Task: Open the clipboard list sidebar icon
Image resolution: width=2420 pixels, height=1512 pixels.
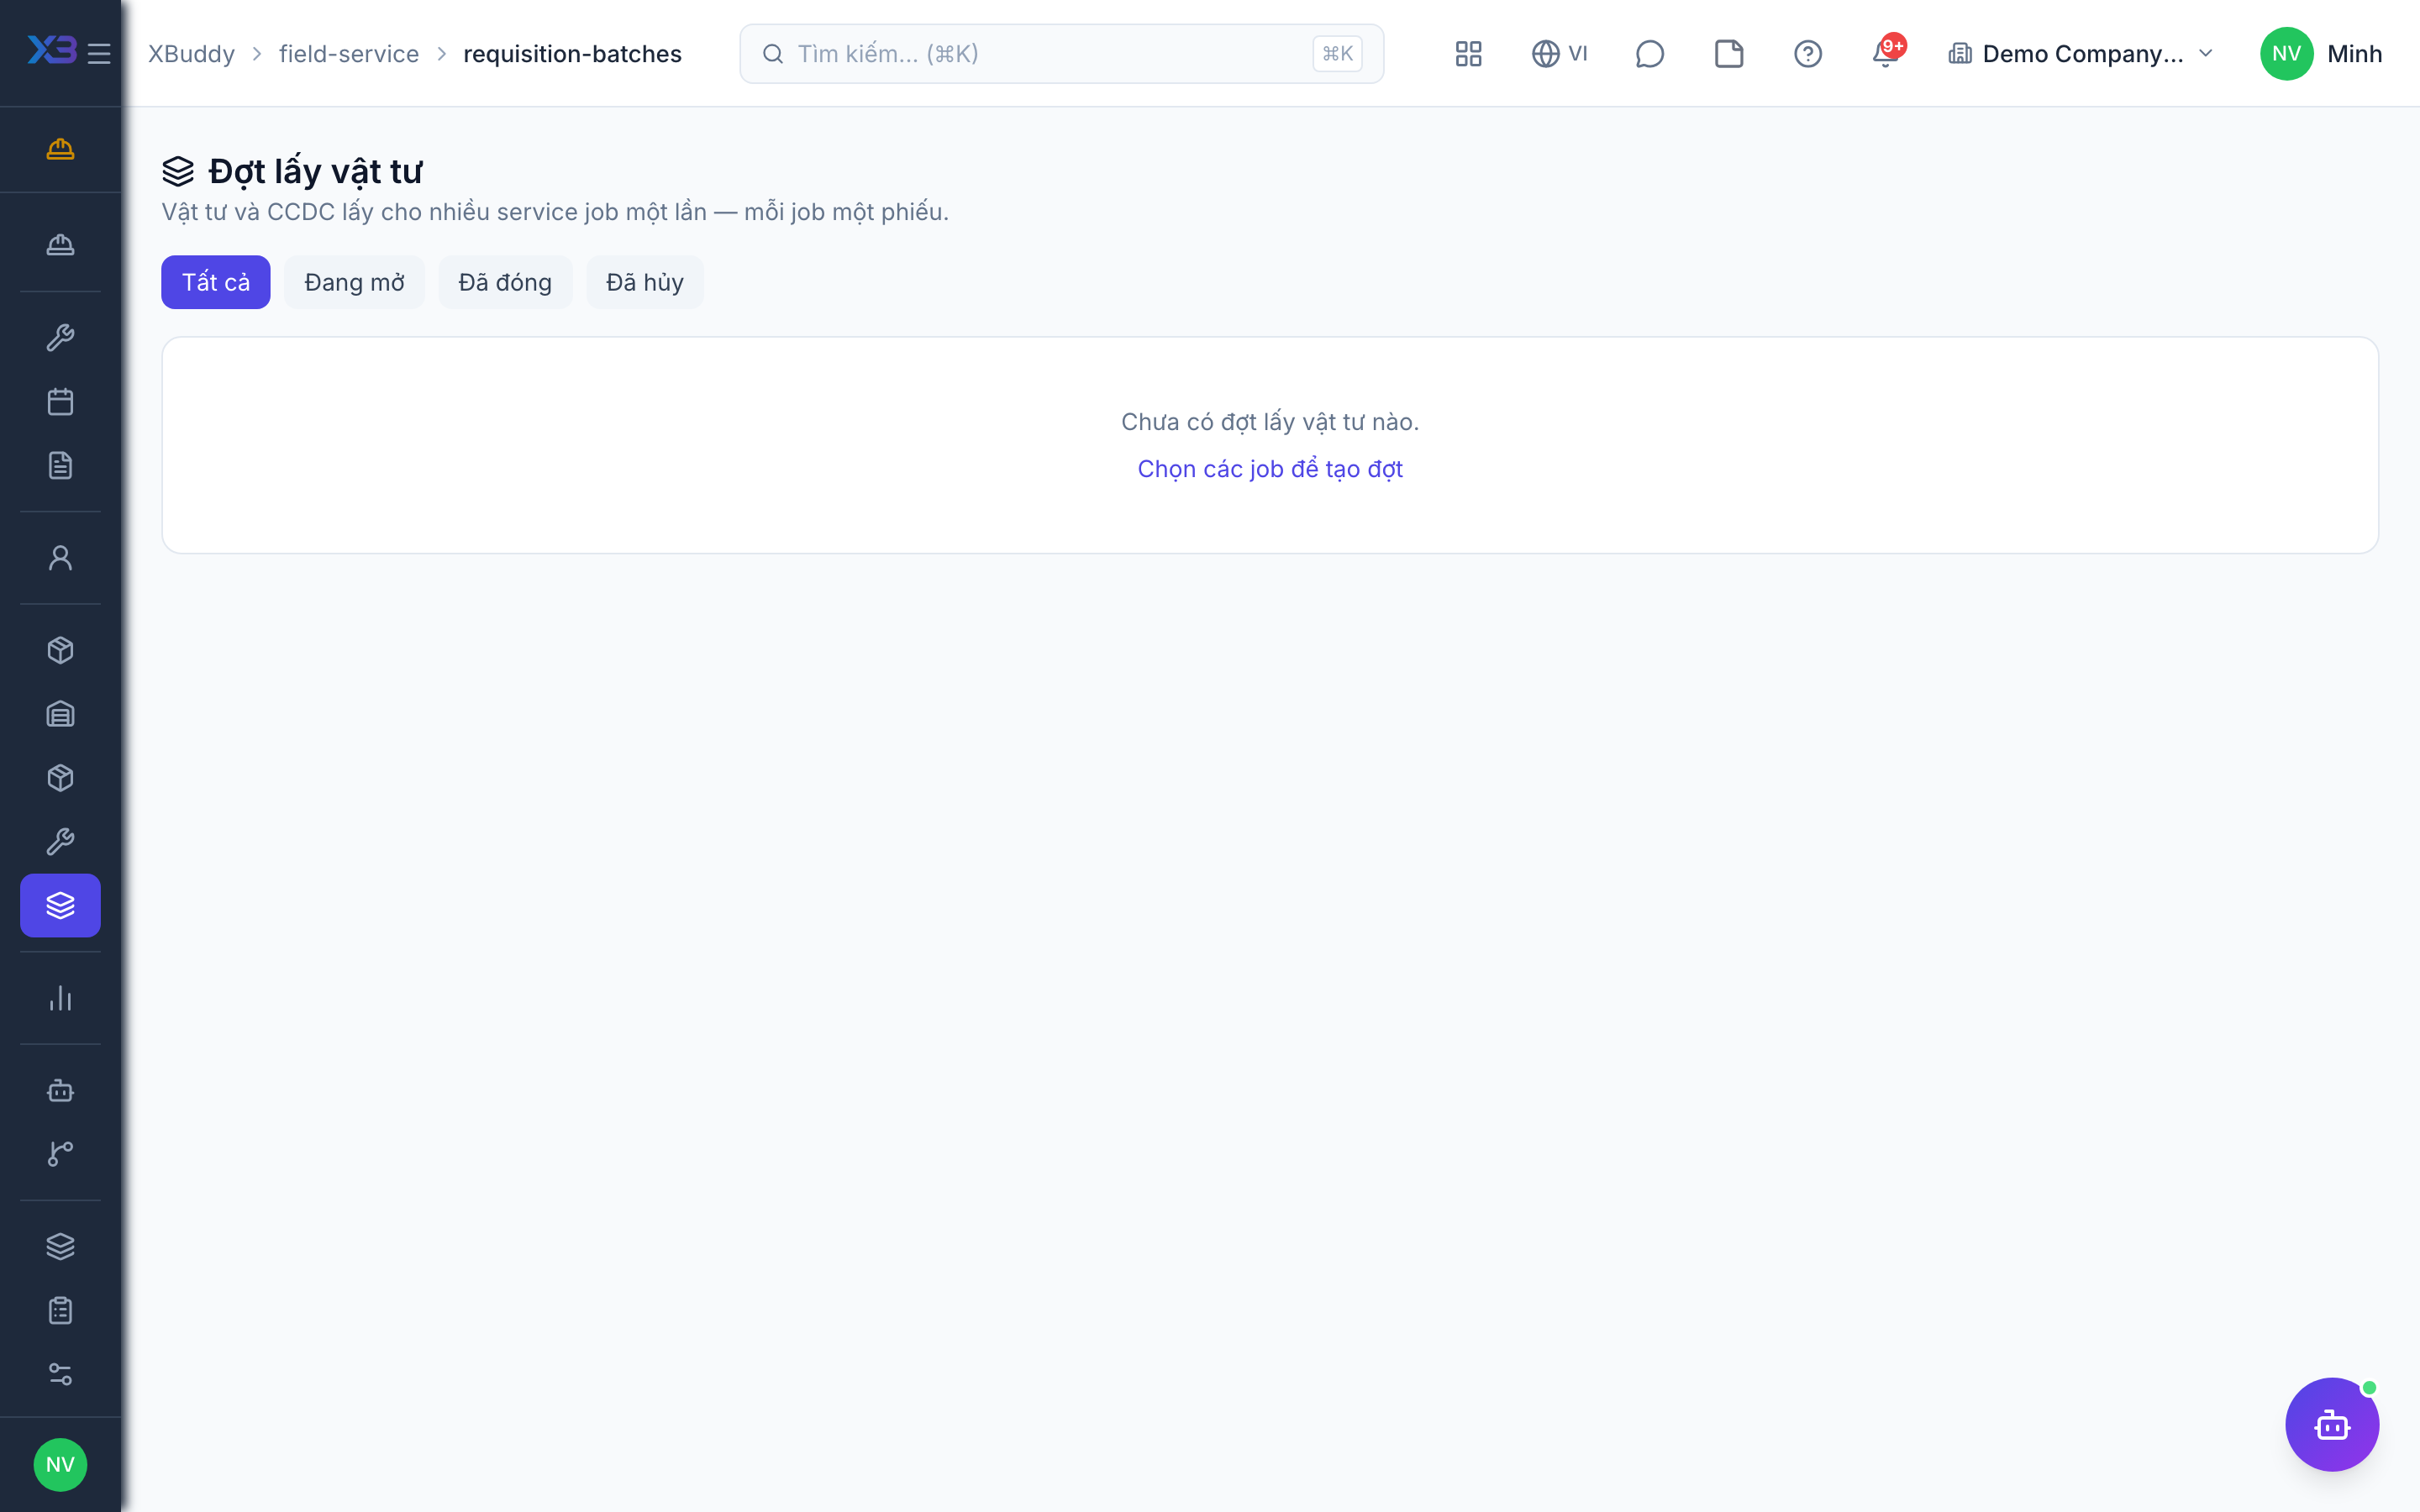Action: click(60, 1310)
